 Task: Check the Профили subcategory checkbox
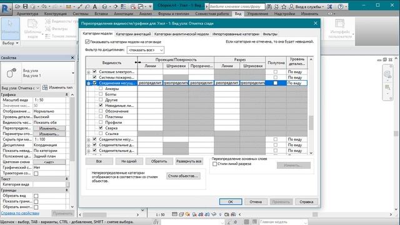[x=101, y=122]
